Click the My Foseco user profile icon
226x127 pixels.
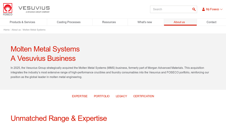(x=203, y=9)
